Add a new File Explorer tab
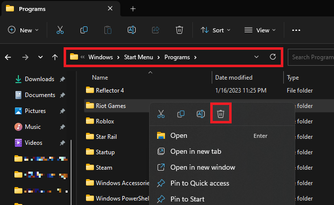This screenshot has width=334, height=205. [133, 9]
